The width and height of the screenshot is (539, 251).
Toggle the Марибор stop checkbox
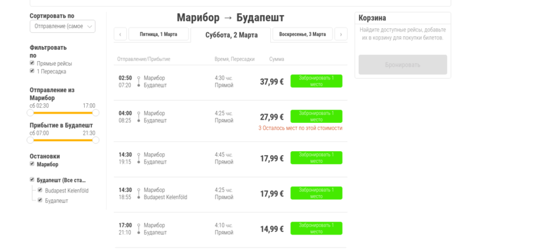[x=32, y=164]
